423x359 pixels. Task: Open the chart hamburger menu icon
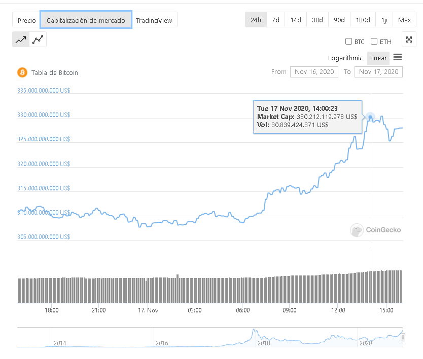point(398,57)
